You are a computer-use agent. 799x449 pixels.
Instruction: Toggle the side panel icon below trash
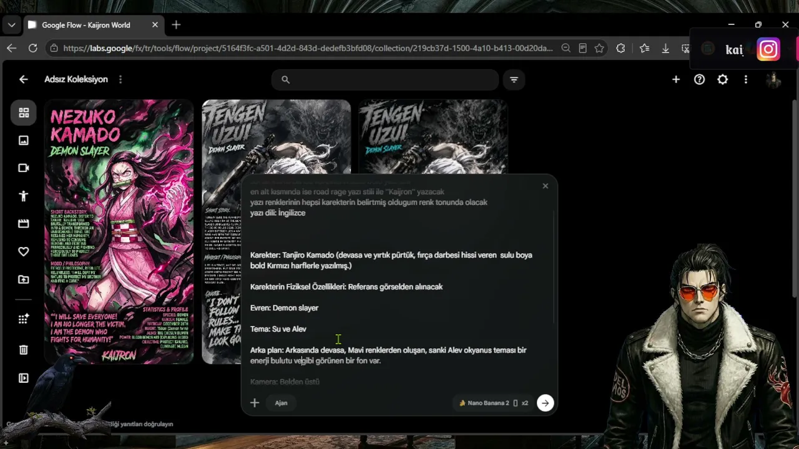[24, 378]
